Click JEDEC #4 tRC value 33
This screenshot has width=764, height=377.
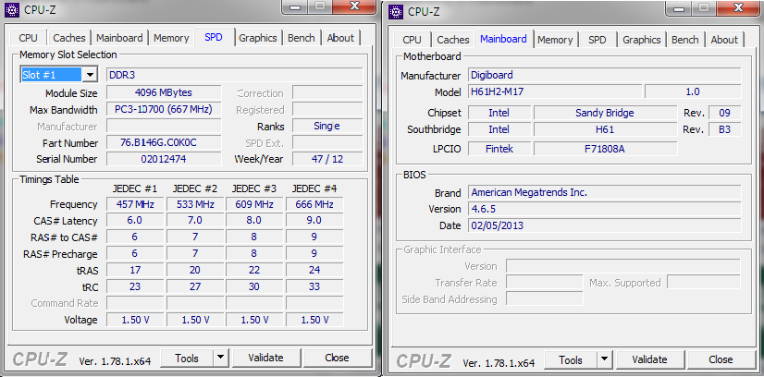click(x=314, y=286)
